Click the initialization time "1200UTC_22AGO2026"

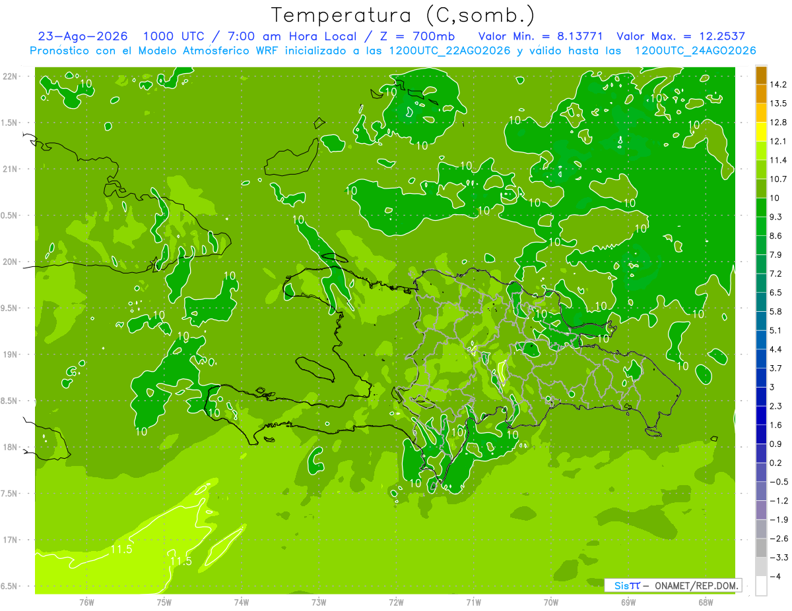click(x=448, y=51)
